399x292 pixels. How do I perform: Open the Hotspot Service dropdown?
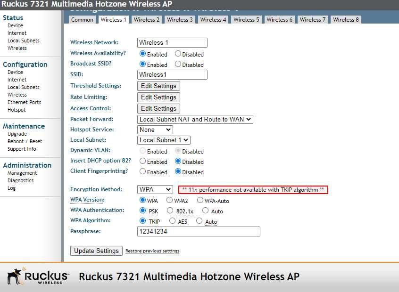[155, 130]
